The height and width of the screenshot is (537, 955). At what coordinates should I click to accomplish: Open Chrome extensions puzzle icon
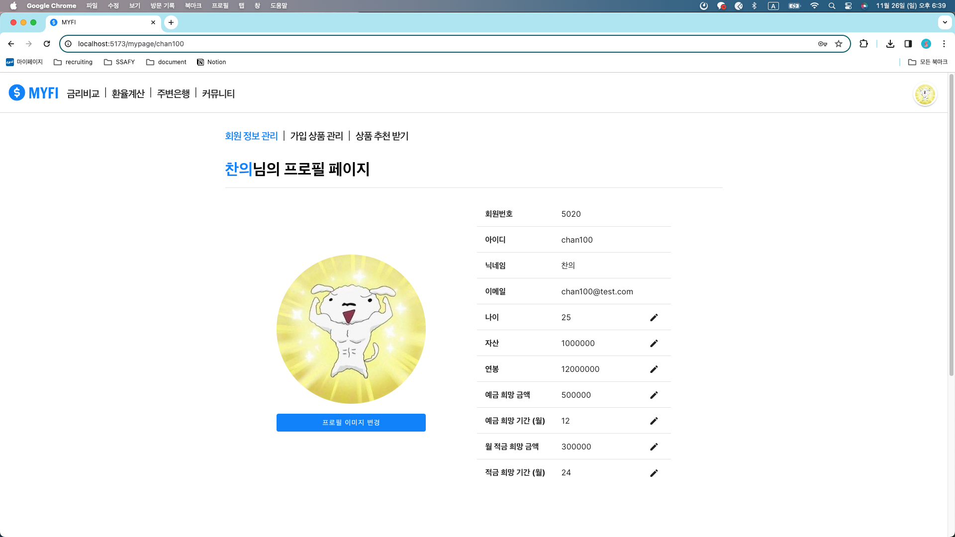[x=863, y=44]
